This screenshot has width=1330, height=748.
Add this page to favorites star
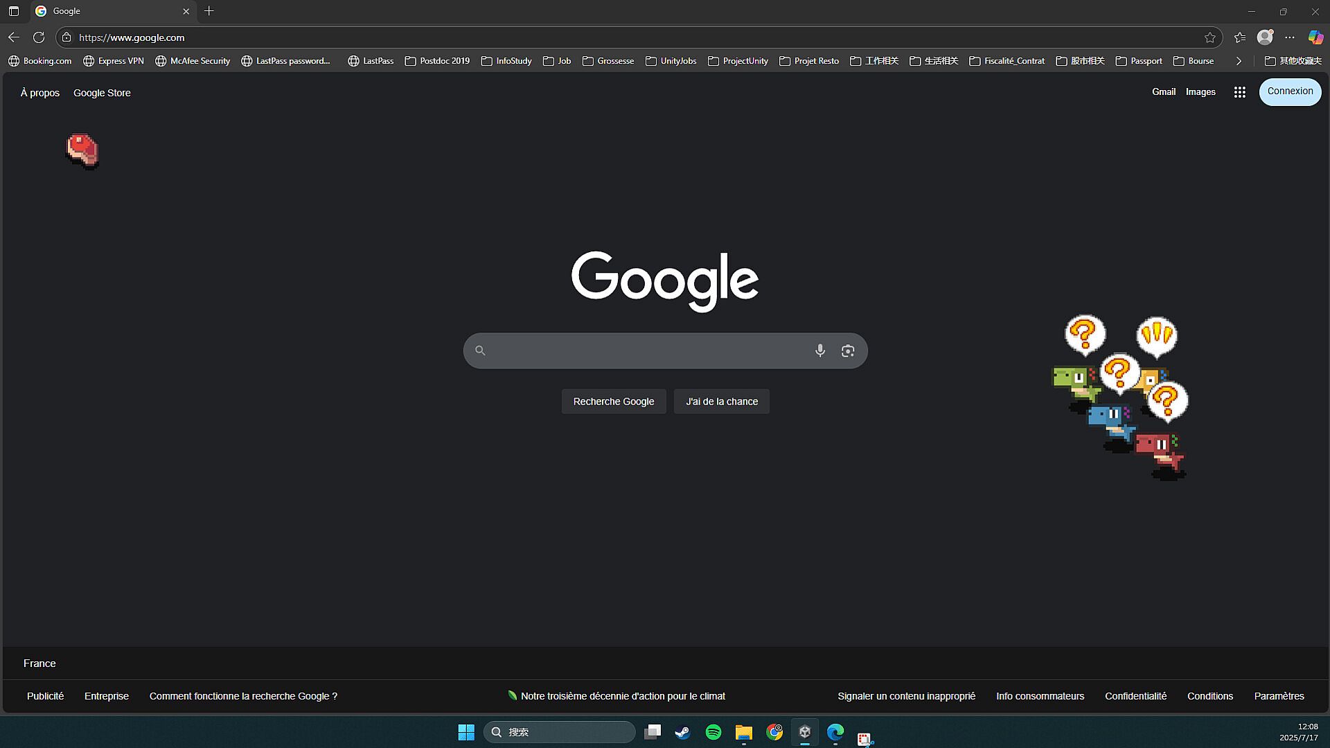coord(1209,37)
